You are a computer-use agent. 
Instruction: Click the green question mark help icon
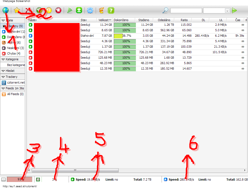pyautogui.click(x=111, y=10)
